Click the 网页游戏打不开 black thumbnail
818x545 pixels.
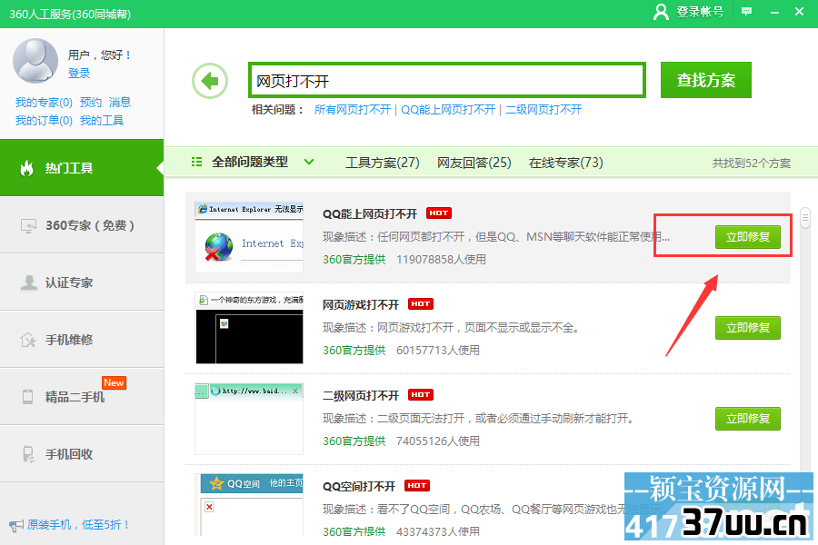(249, 328)
